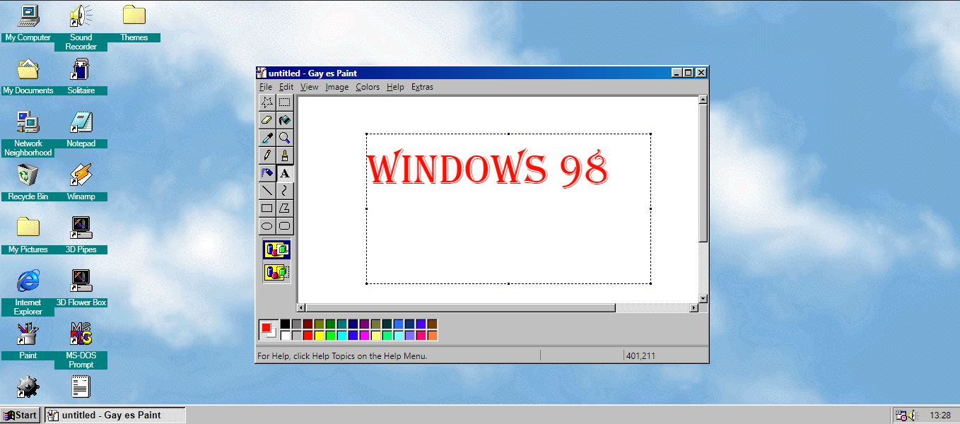960x424 pixels.
Task: Enable the transparent background drawing option
Action: point(276,272)
